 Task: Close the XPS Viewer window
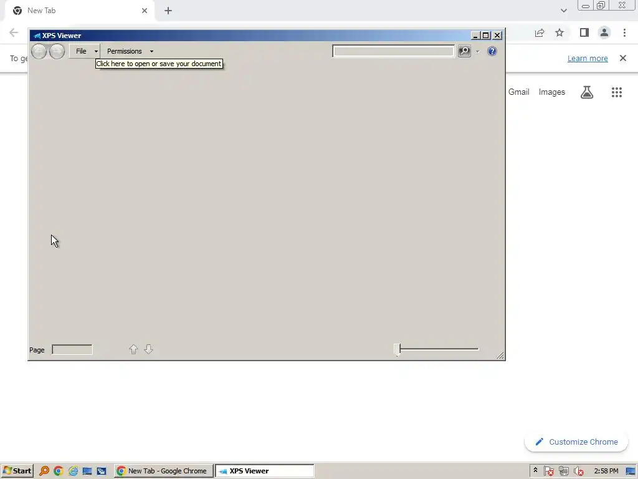(x=497, y=36)
